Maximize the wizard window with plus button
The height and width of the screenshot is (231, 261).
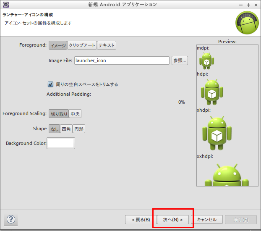click(248, 5)
